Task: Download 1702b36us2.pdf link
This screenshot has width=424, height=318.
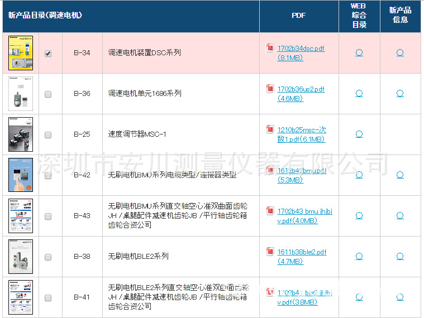Action: click(x=301, y=89)
